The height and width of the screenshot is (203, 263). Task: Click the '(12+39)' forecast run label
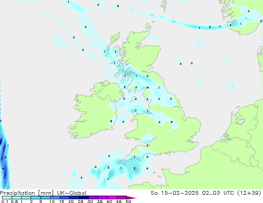[249, 193]
